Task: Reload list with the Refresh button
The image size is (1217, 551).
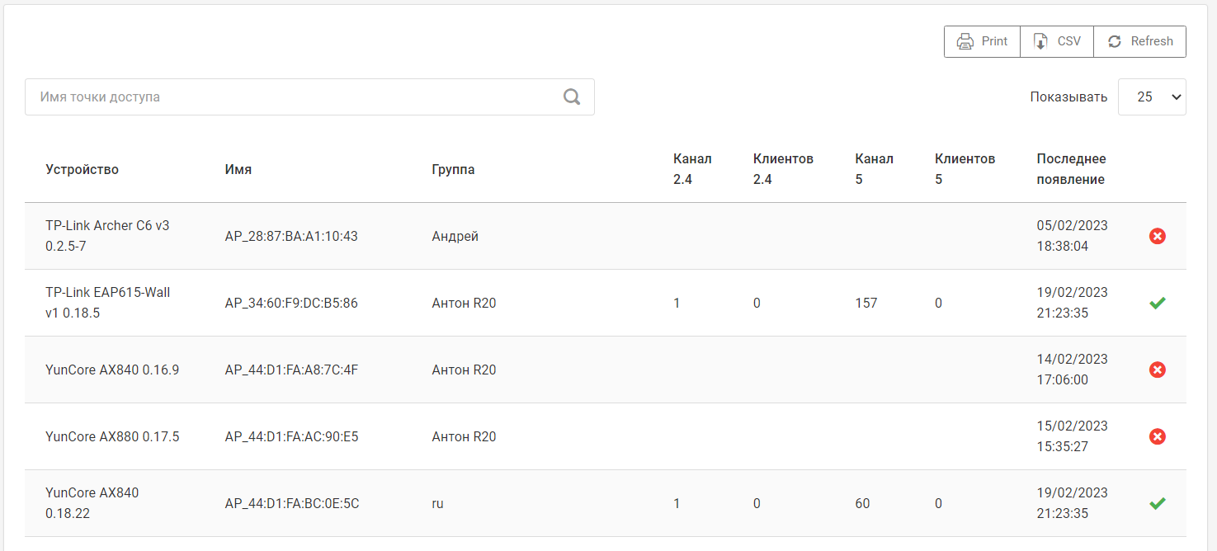Action: pyautogui.click(x=1139, y=41)
